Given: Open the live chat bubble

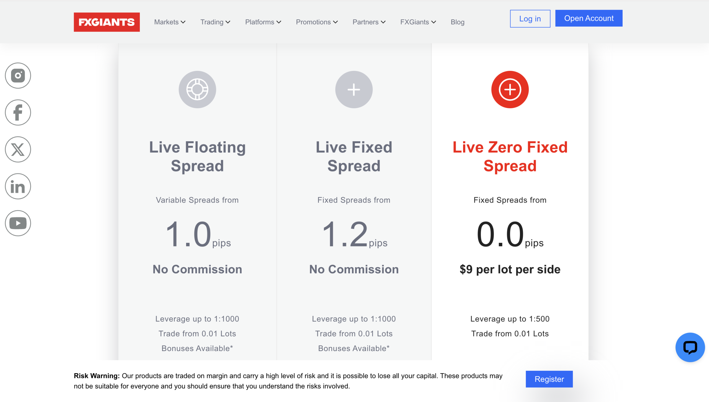Looking at the screenshot, I should pos(690,347).
